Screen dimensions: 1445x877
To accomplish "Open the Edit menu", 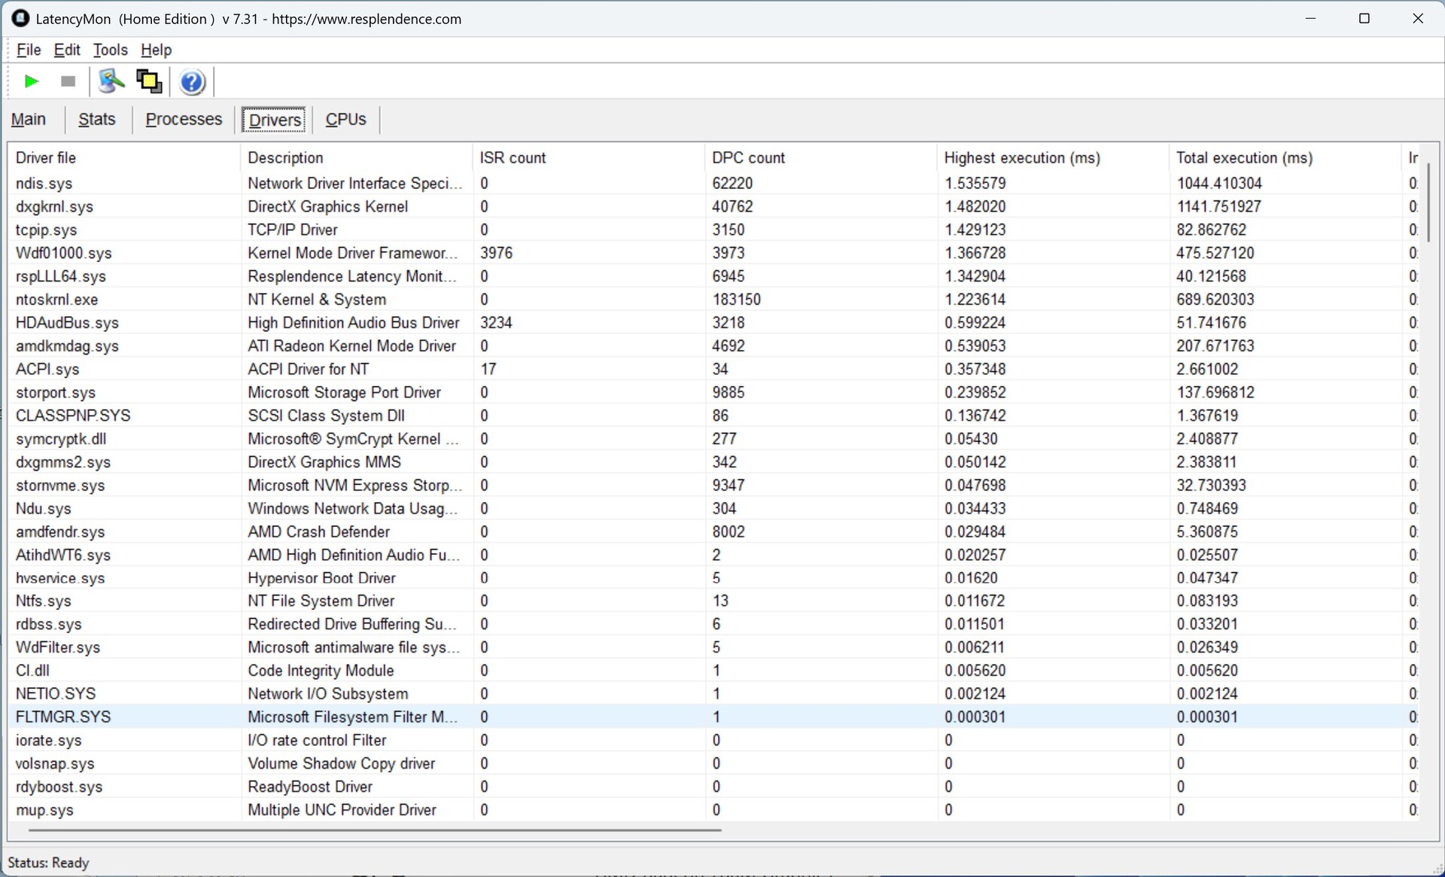I will (x=67, y=50).
